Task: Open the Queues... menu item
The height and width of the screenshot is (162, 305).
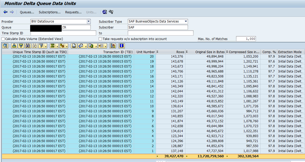Action: click(27, 12)
